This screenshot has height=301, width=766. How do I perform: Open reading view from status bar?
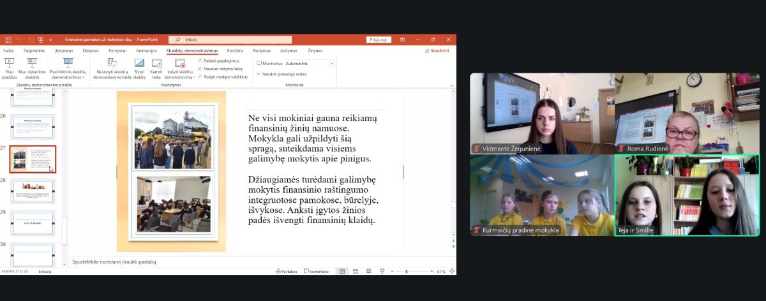pos(368,271)
